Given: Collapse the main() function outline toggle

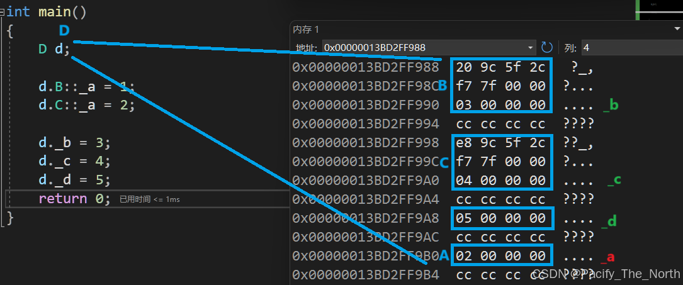Looking at the screenshot, I should click(3, 12).
